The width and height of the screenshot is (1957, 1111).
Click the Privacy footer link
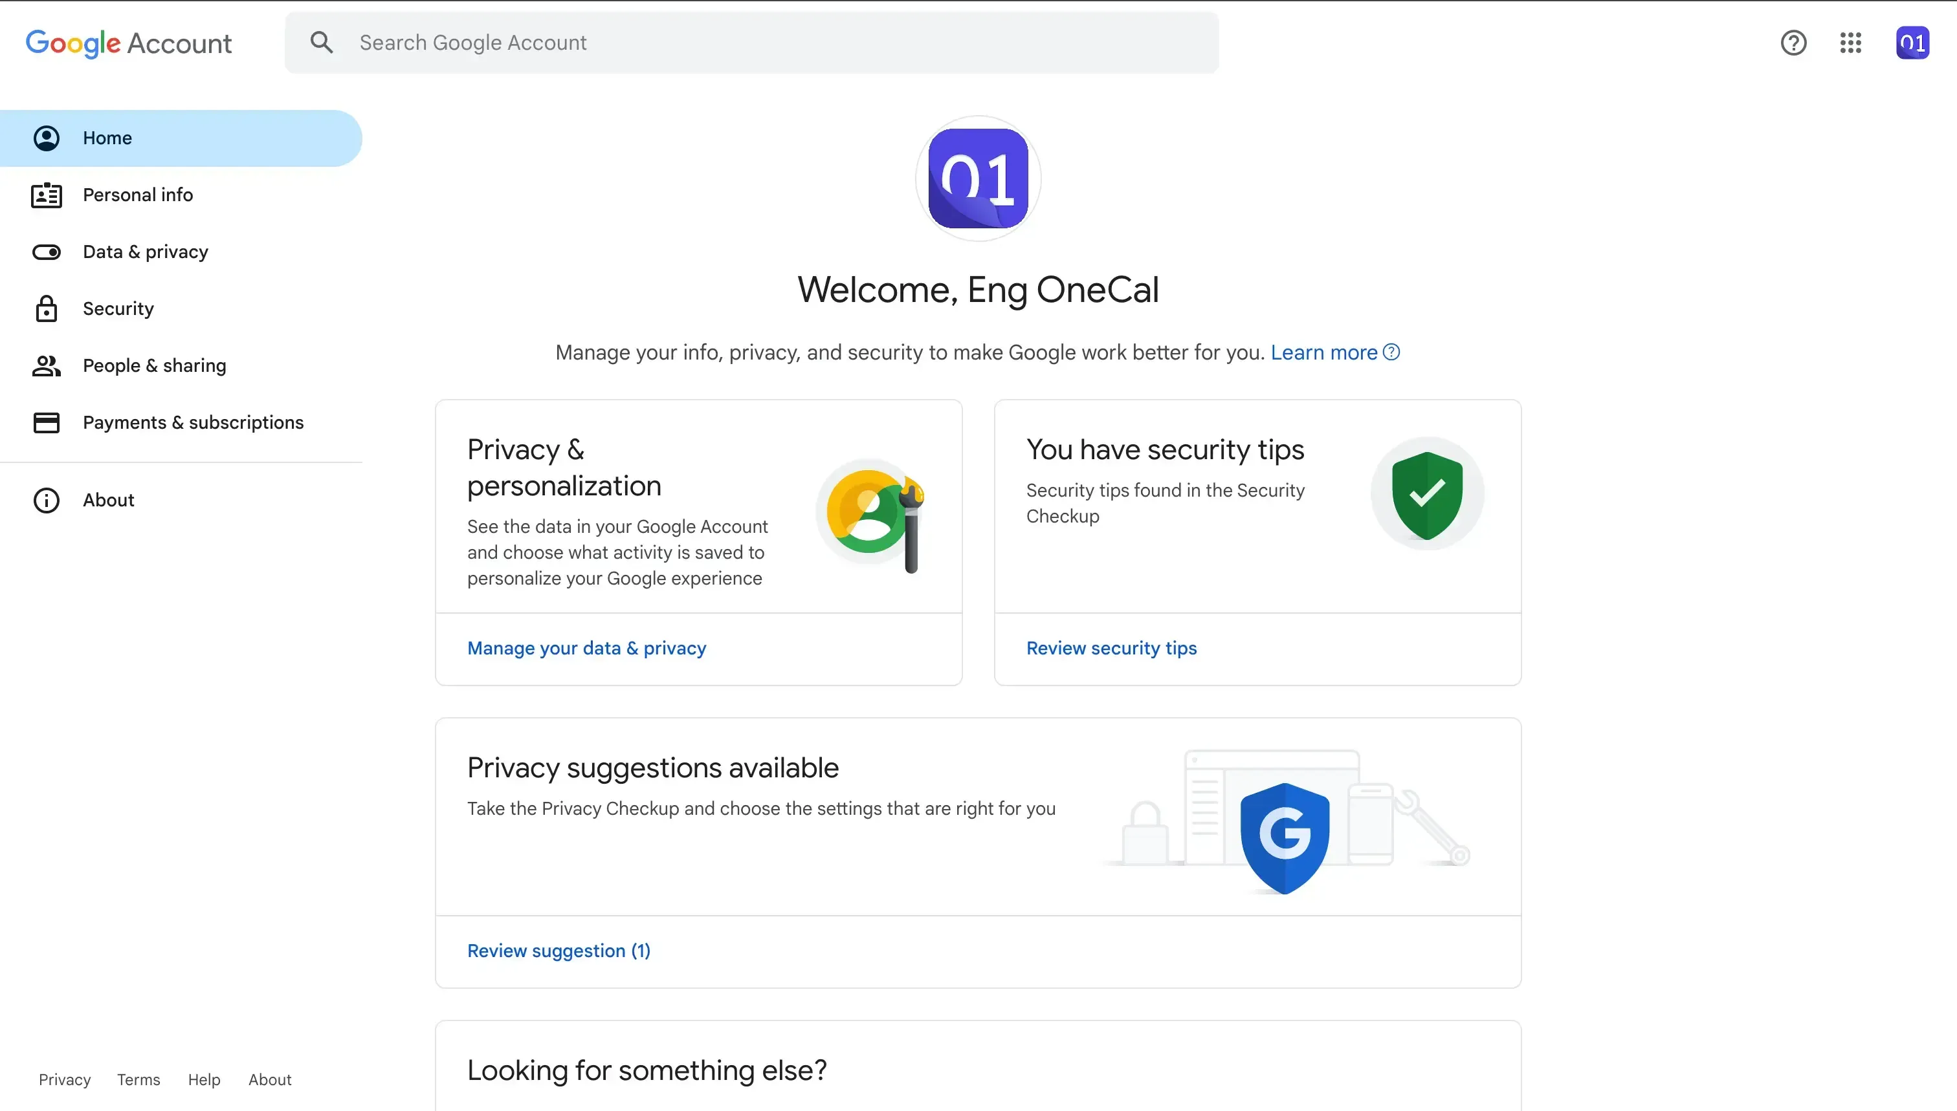pos(64,1079)
